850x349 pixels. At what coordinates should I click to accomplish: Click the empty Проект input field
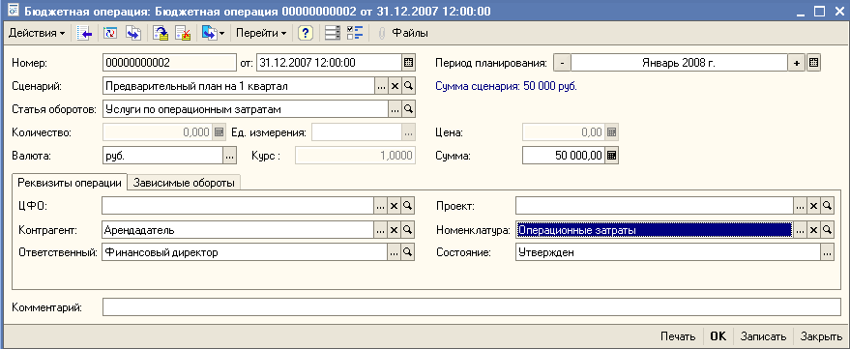[655, 206]
